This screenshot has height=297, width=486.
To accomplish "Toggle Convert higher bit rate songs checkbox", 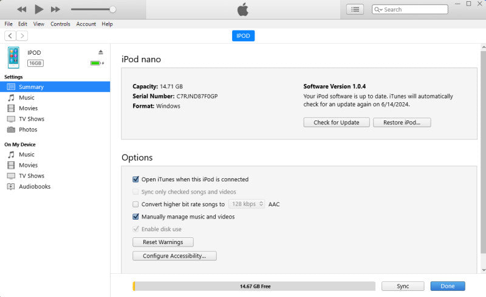I will click(x=135, y=204).
